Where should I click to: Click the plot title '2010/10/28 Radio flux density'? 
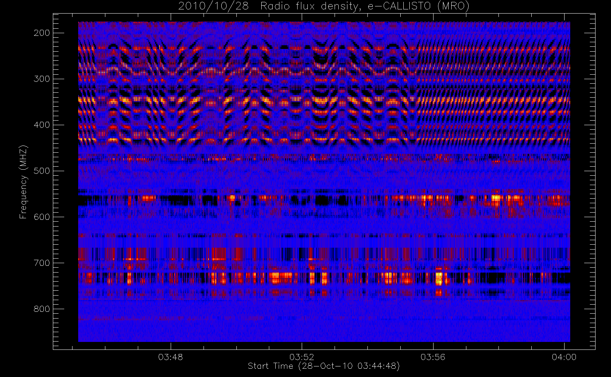click(324, 6)
